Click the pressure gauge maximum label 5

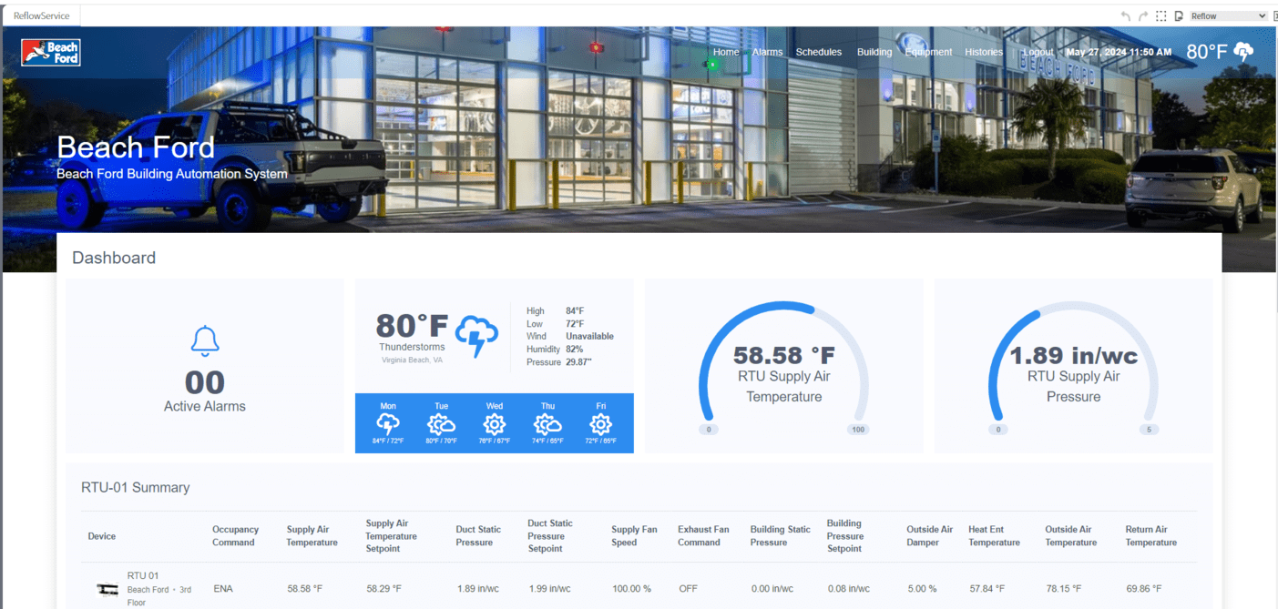pyautogui.click(x=1149, y=430)
